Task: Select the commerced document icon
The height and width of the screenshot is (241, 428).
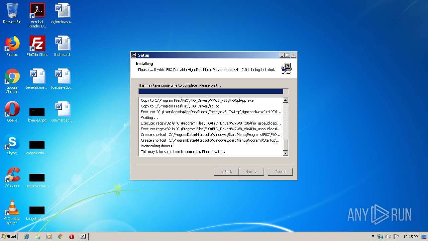Action: (62, 112)
